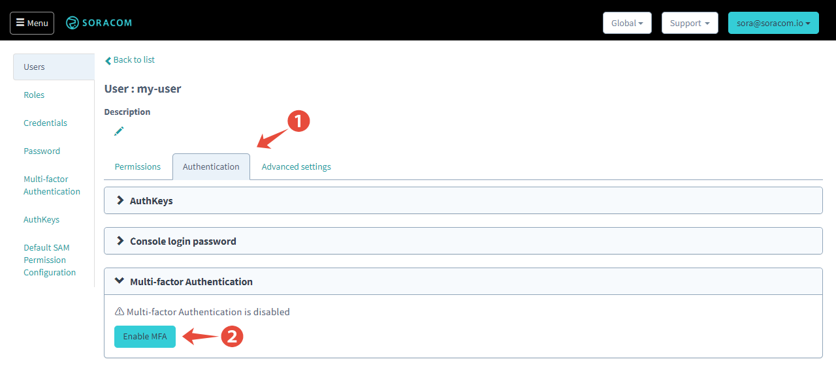
Task: Click the 'User : my-user' heading
Action: tap(143, 89)
